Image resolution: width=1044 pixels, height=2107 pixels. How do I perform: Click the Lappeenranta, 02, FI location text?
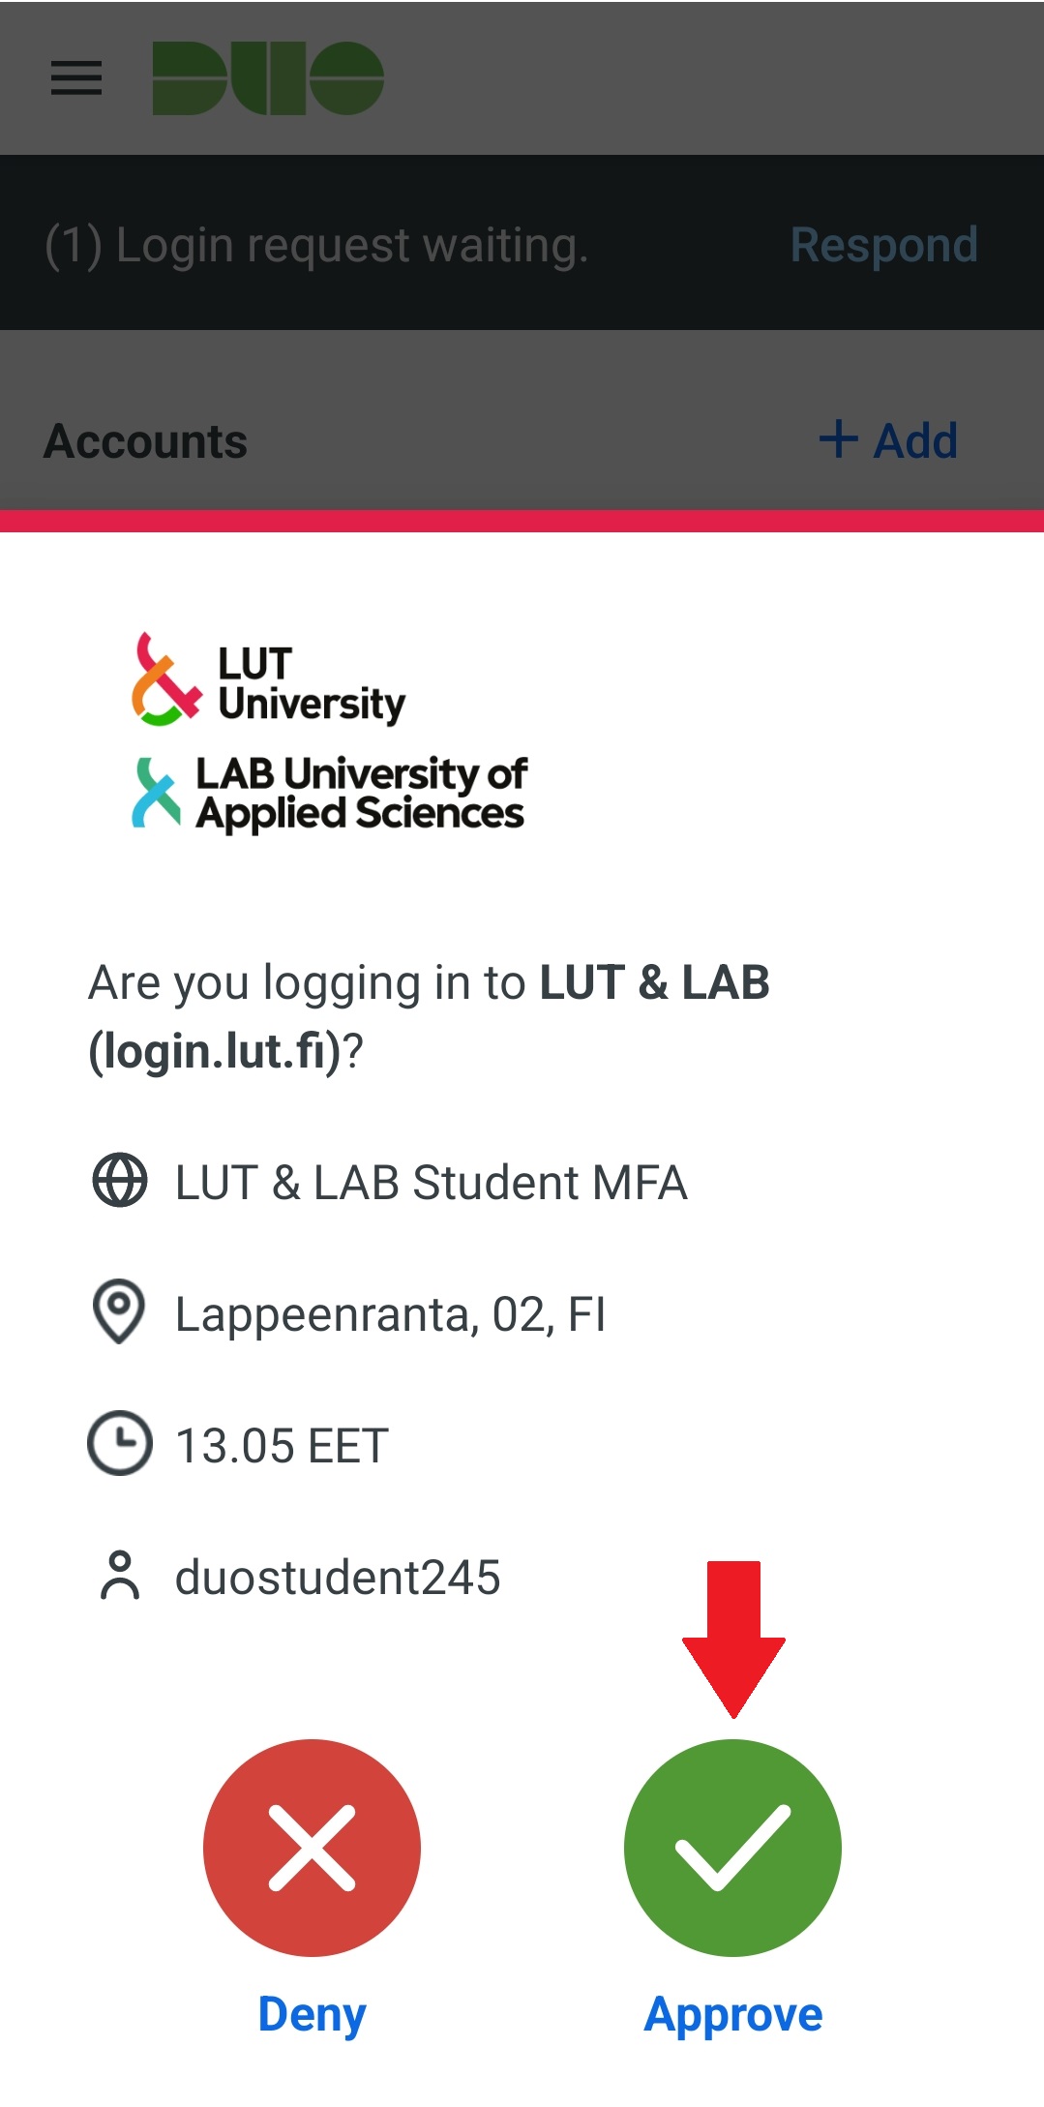[x=390, y=1314]
